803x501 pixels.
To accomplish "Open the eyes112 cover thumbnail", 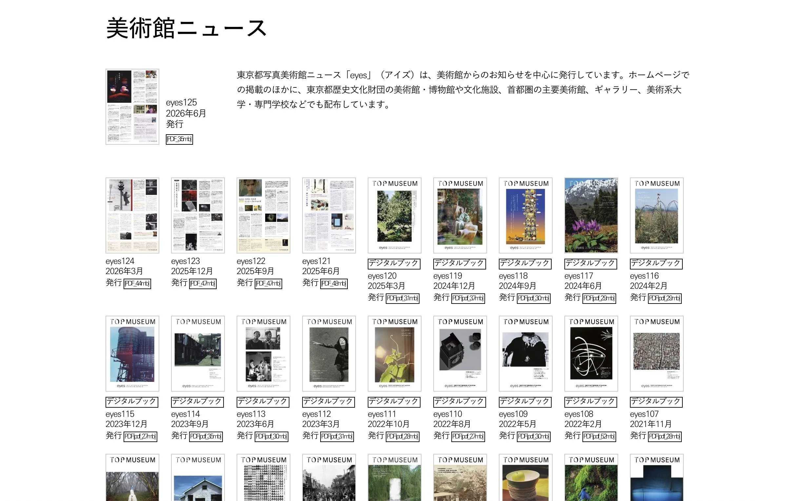I will point(329,354).
